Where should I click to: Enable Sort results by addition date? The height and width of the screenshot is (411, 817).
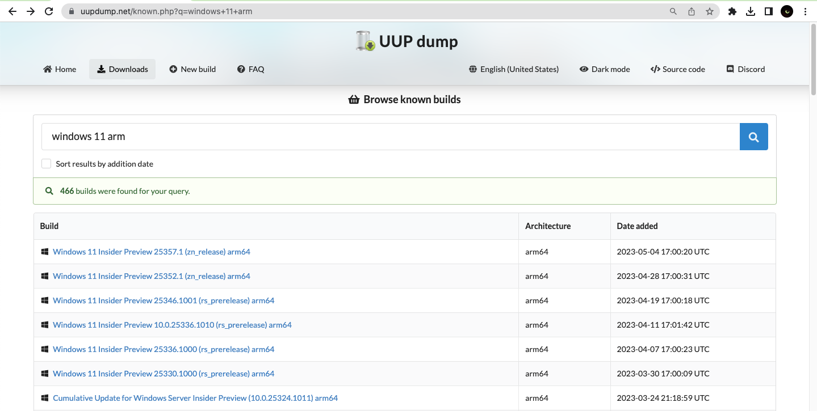(x=47, y=164)
